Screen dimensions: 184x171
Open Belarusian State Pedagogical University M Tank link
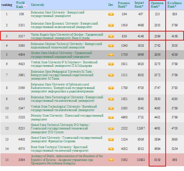pyautogui.click(x=62, y=75)
